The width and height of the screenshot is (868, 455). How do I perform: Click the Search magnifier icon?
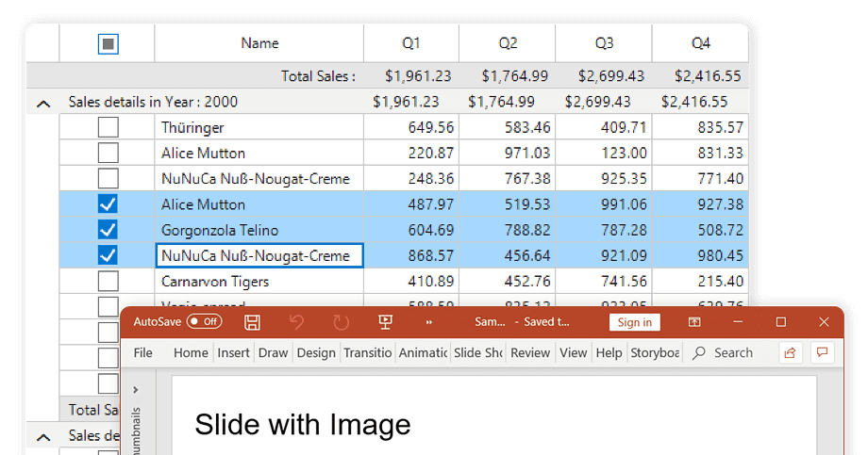(699, 352)
